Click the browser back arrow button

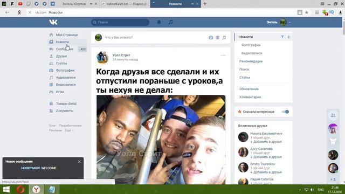tap(7, 12)
